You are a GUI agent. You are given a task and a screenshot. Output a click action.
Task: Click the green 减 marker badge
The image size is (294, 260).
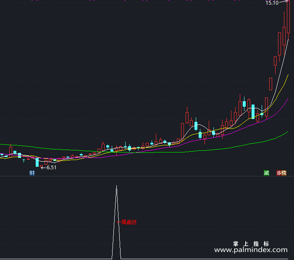(266, 173)
